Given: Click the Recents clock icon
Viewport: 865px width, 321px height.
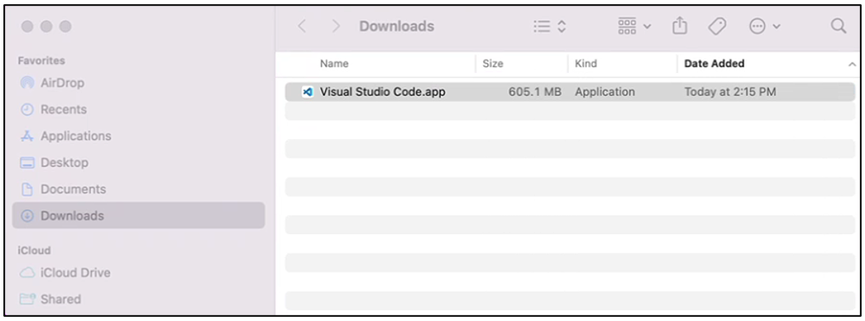Looking at the screenshot, I should (26, 110).
